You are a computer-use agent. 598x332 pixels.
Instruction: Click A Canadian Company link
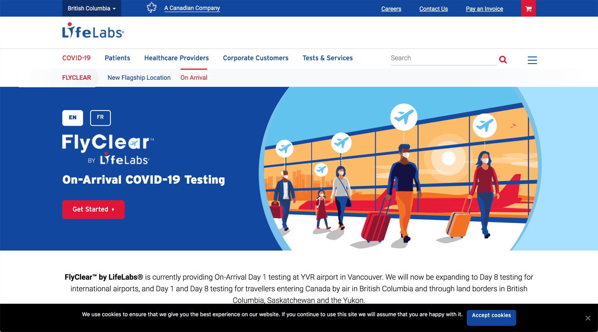point(192,8)
